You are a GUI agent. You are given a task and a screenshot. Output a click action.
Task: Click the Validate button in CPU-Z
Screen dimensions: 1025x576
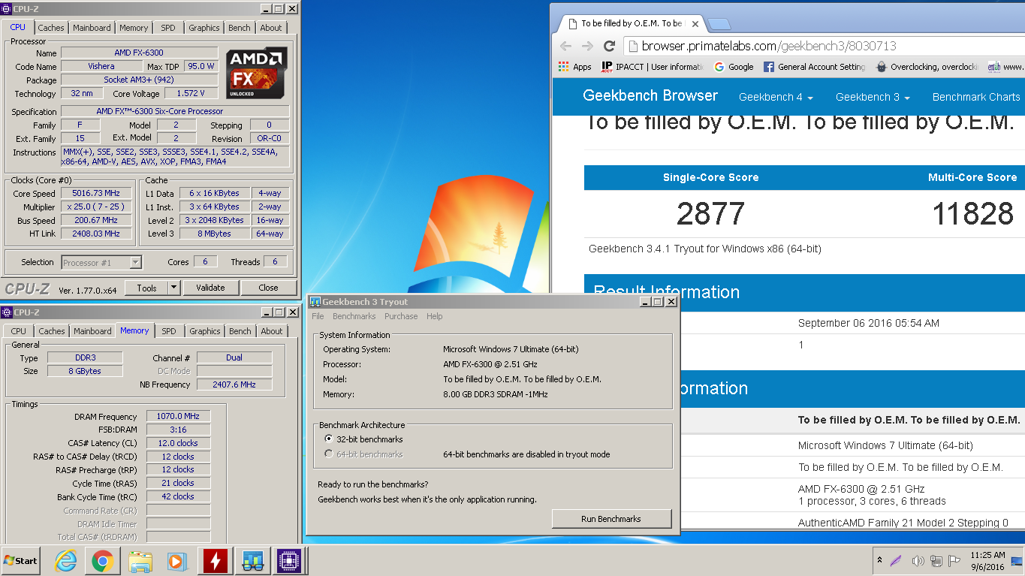tap(210, 288)
